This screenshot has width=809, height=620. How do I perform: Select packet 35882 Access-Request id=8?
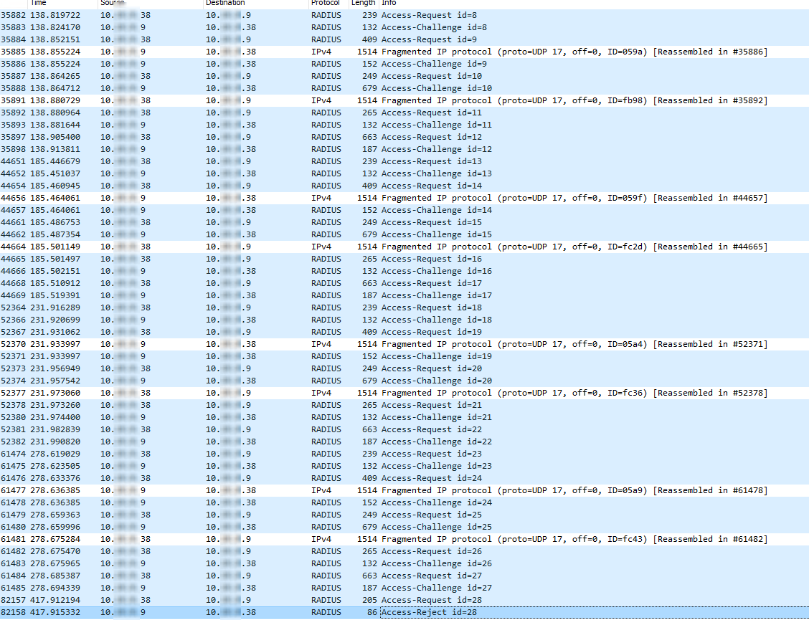(x=287, y=15)
